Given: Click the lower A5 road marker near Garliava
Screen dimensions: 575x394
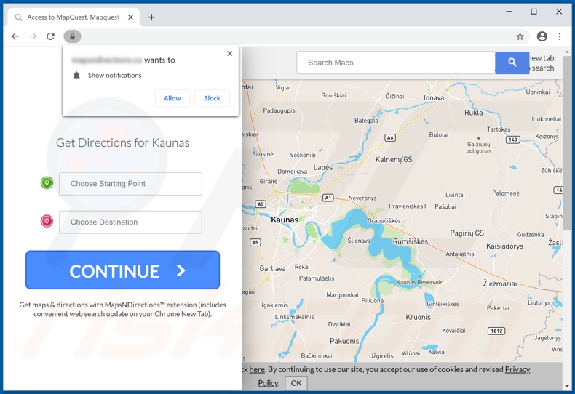Looking at the screenshot, I should 255,242.
